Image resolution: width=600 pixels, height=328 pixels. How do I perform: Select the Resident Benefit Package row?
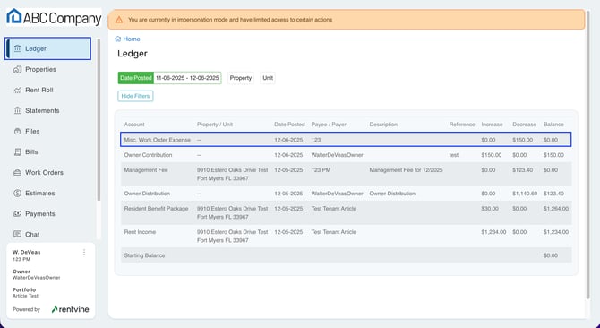[346, 212]
